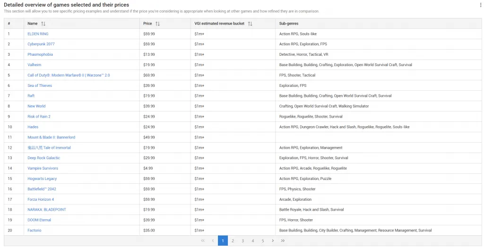Click the Price column header label
This screenshot has width=484, height=248.
click(147, 24)
